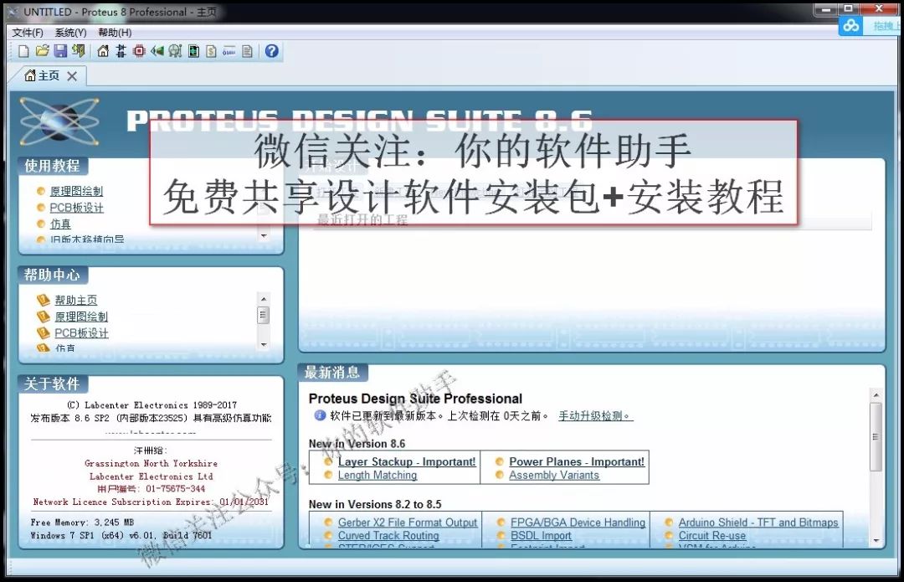Open the Curved Track Routing link

tap(388, 536)
